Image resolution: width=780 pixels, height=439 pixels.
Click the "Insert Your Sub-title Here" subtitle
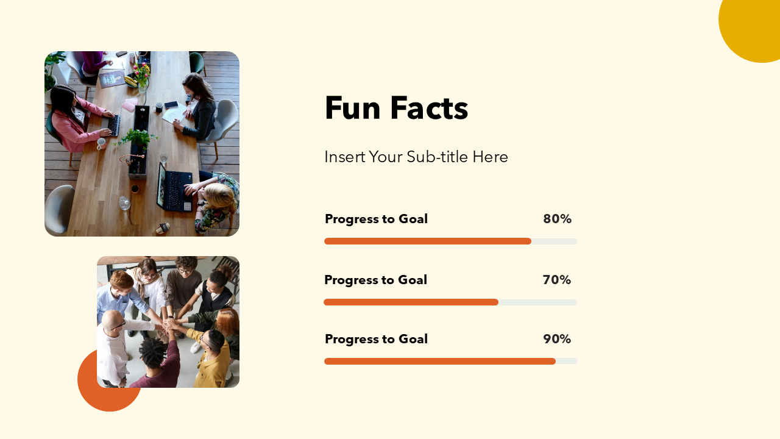[416, 157]
